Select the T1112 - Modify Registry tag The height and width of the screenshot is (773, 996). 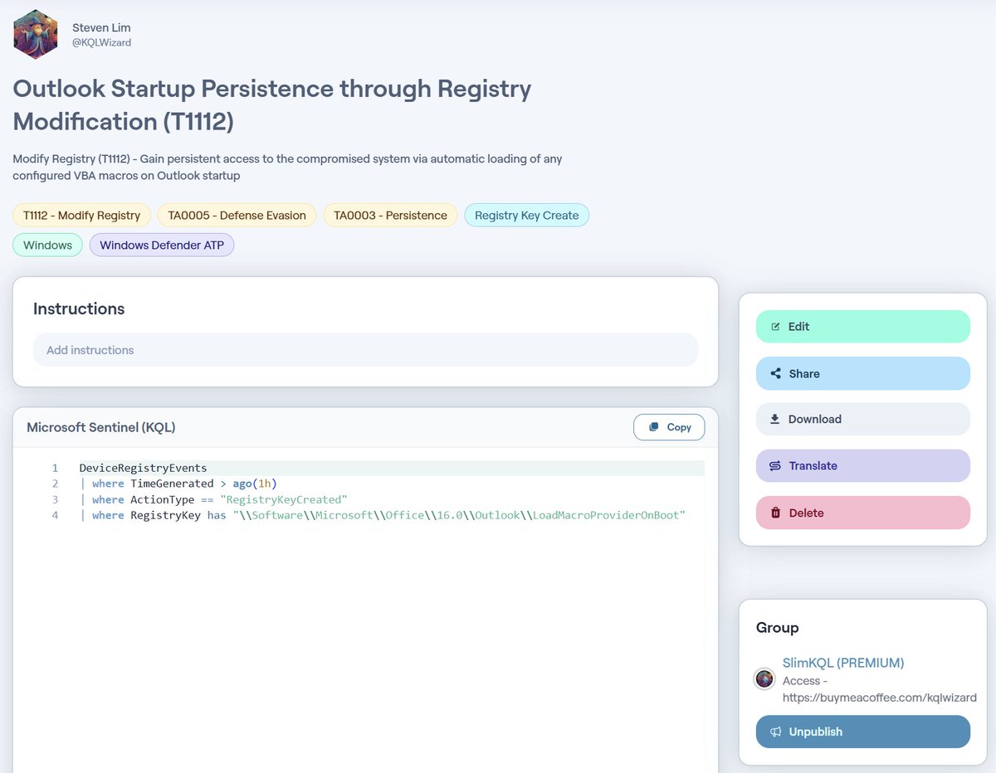81,215
